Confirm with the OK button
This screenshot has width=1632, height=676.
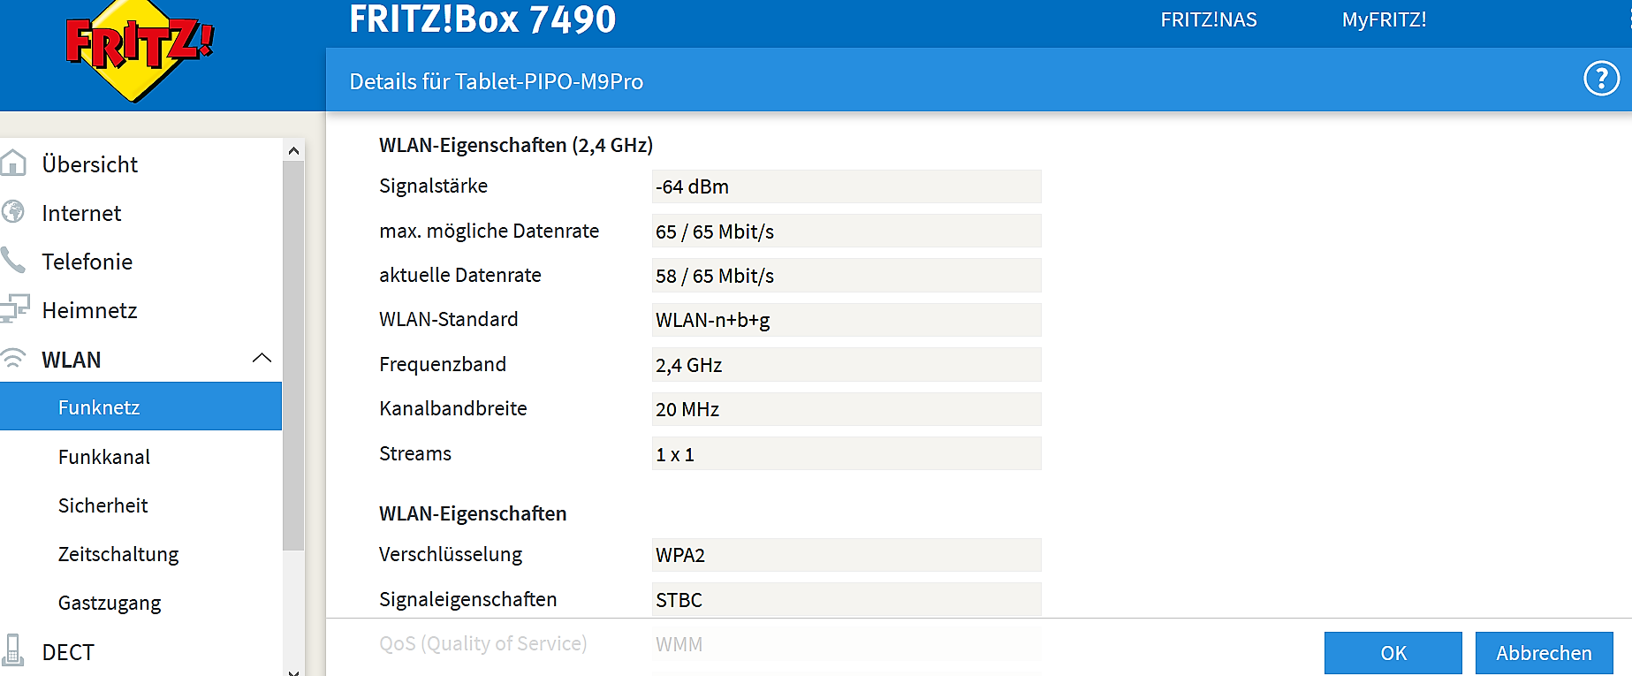coord(1393,653)
